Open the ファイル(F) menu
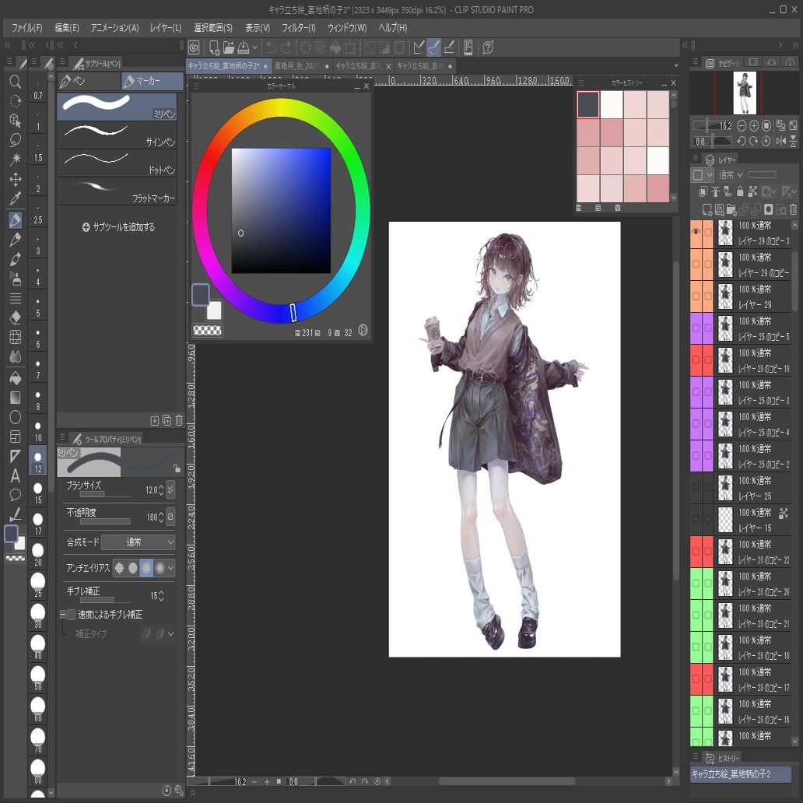This screenshot has height=803, width=803. 27,28
